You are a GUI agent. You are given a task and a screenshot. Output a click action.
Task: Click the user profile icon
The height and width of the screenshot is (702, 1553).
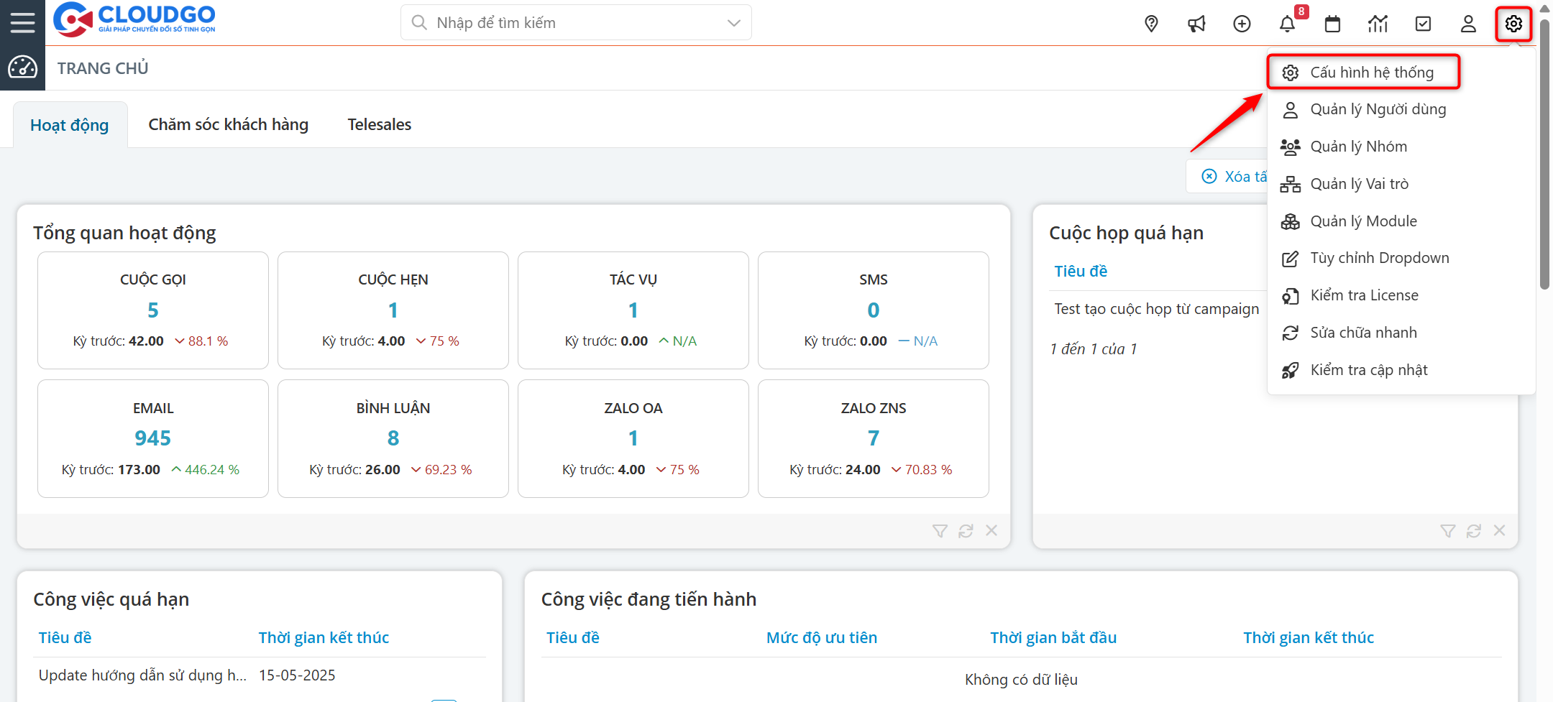pyautogui.click(x=1468, y=24)
